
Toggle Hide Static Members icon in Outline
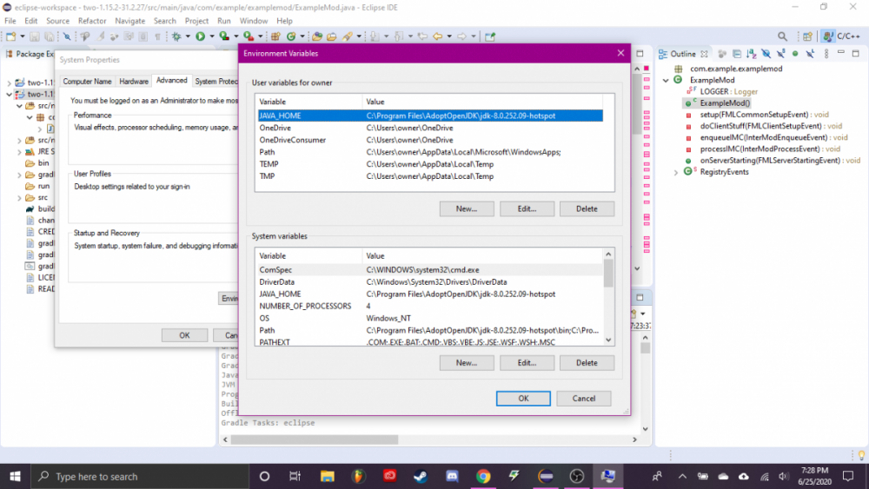(x=781, y=54)
